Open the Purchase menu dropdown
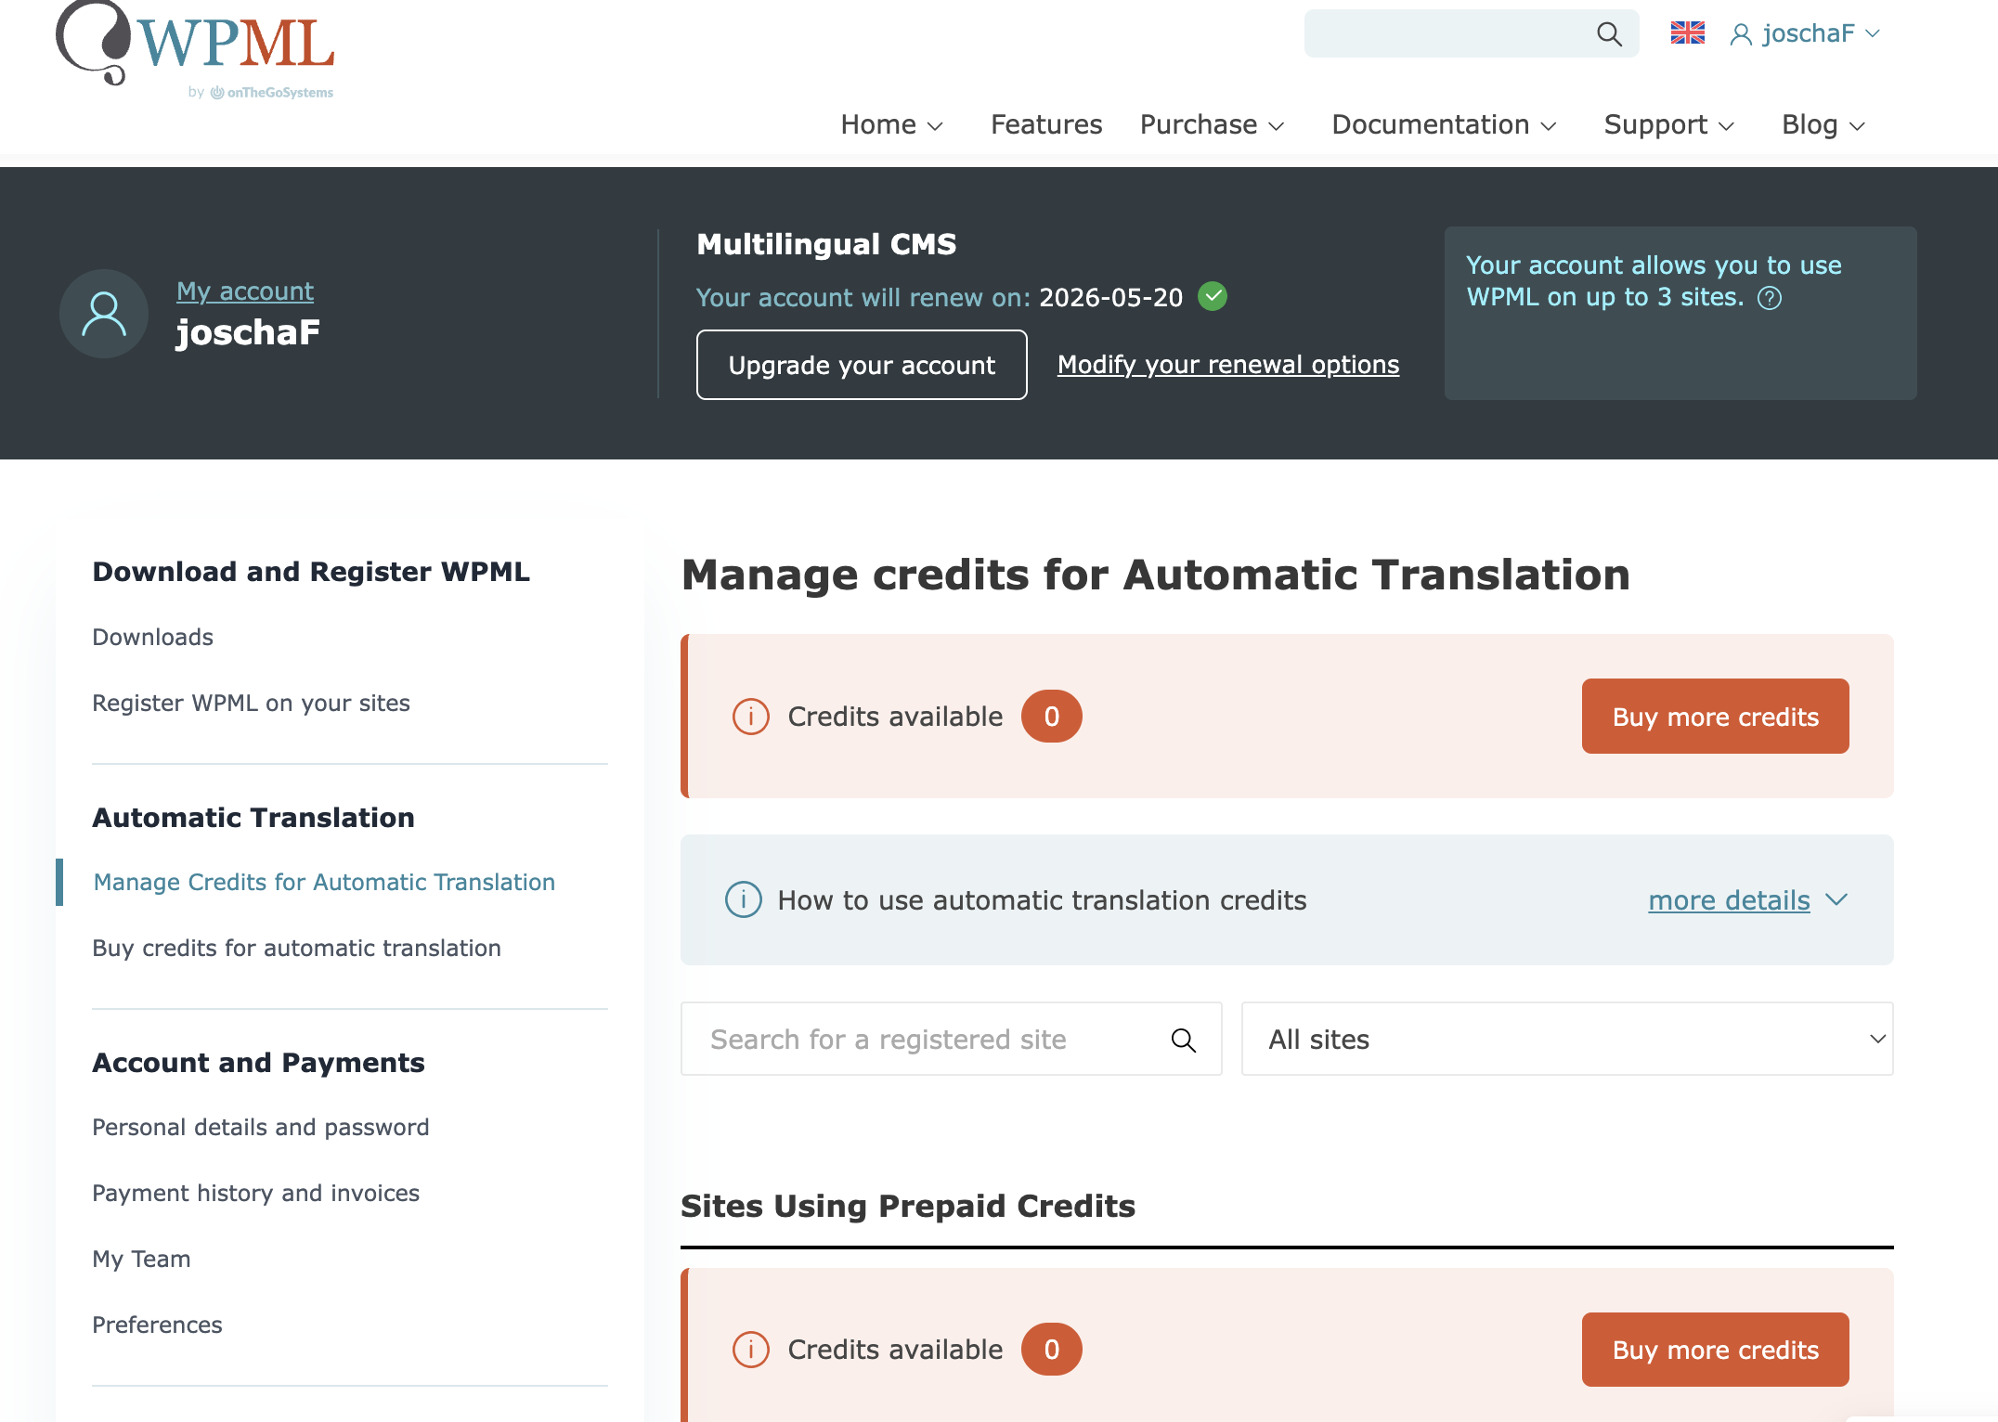Viewport: 1998px width, 1422px height. click(1212, 124)
